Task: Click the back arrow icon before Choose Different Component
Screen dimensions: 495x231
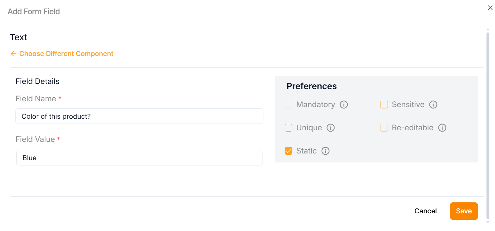Action: coord(13,54)
